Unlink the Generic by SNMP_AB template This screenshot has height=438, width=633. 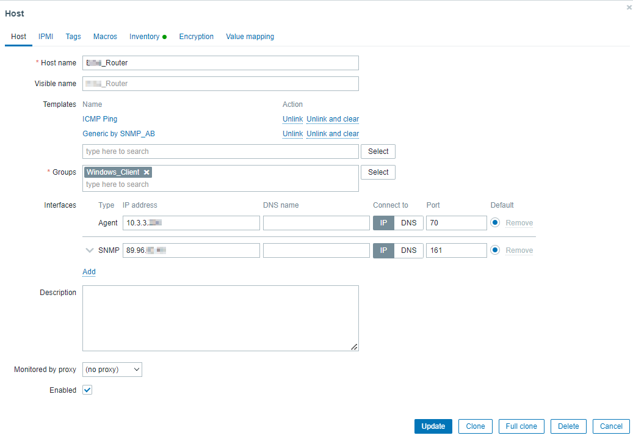coord(292,134)
